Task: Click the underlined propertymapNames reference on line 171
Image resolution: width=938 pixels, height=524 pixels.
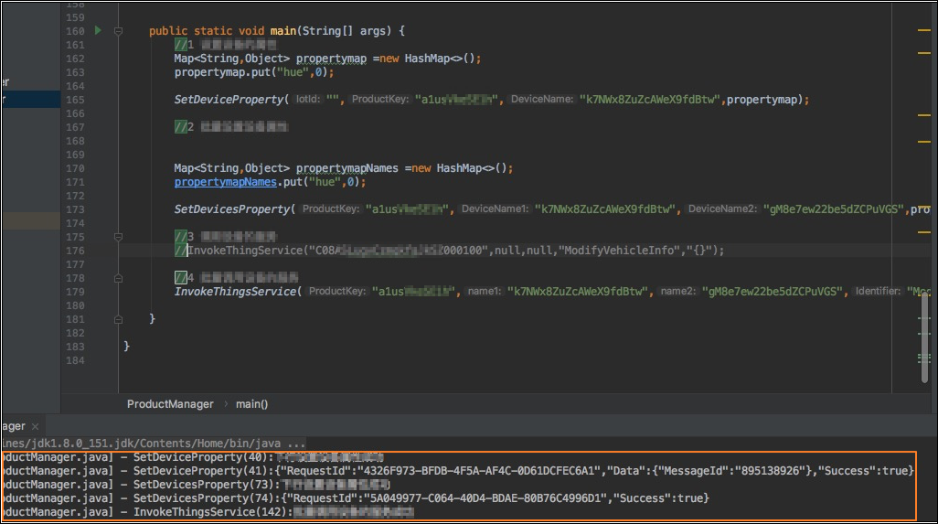Action: [225, 182]
